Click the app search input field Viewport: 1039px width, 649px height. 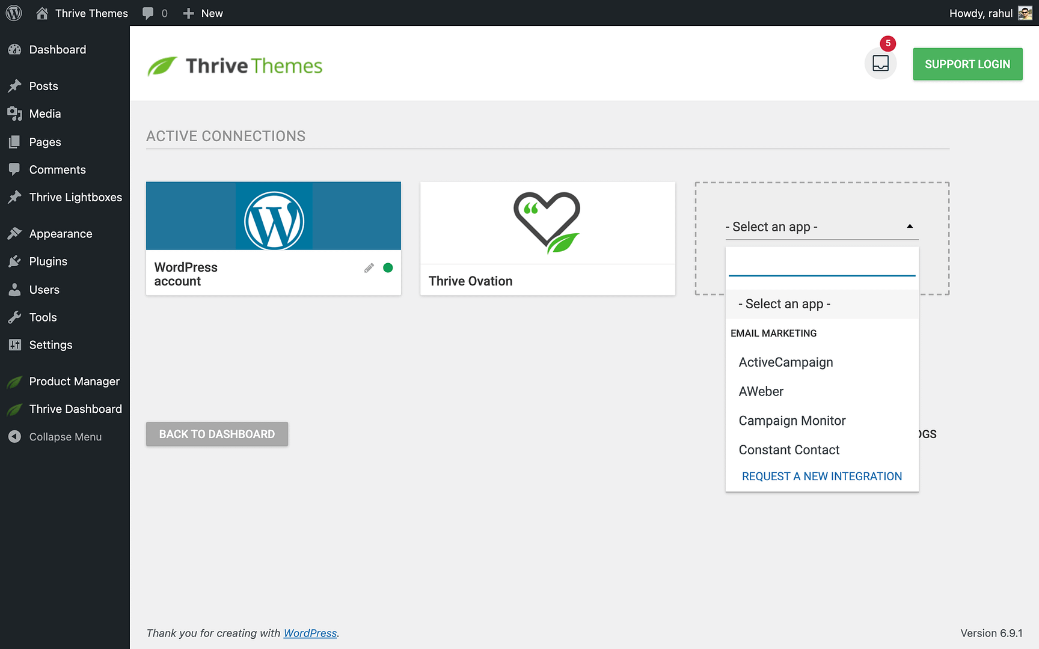tap(821, 264)
